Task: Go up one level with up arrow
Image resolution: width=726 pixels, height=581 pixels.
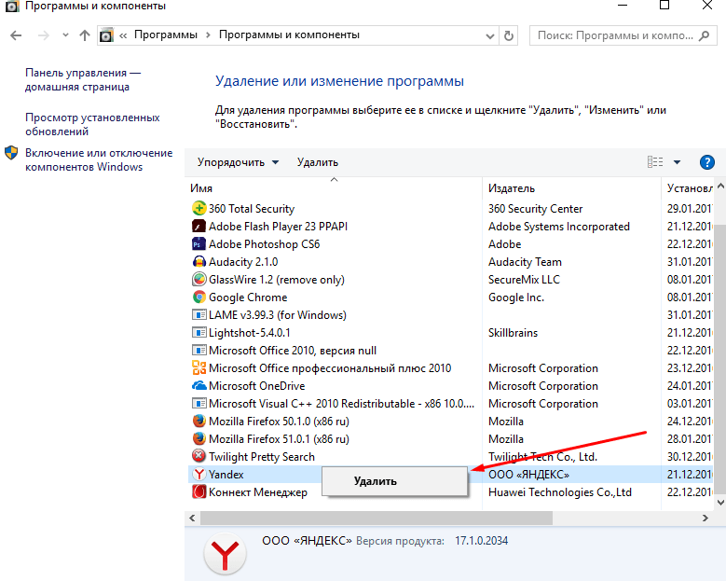Action: tap(84, 35)
